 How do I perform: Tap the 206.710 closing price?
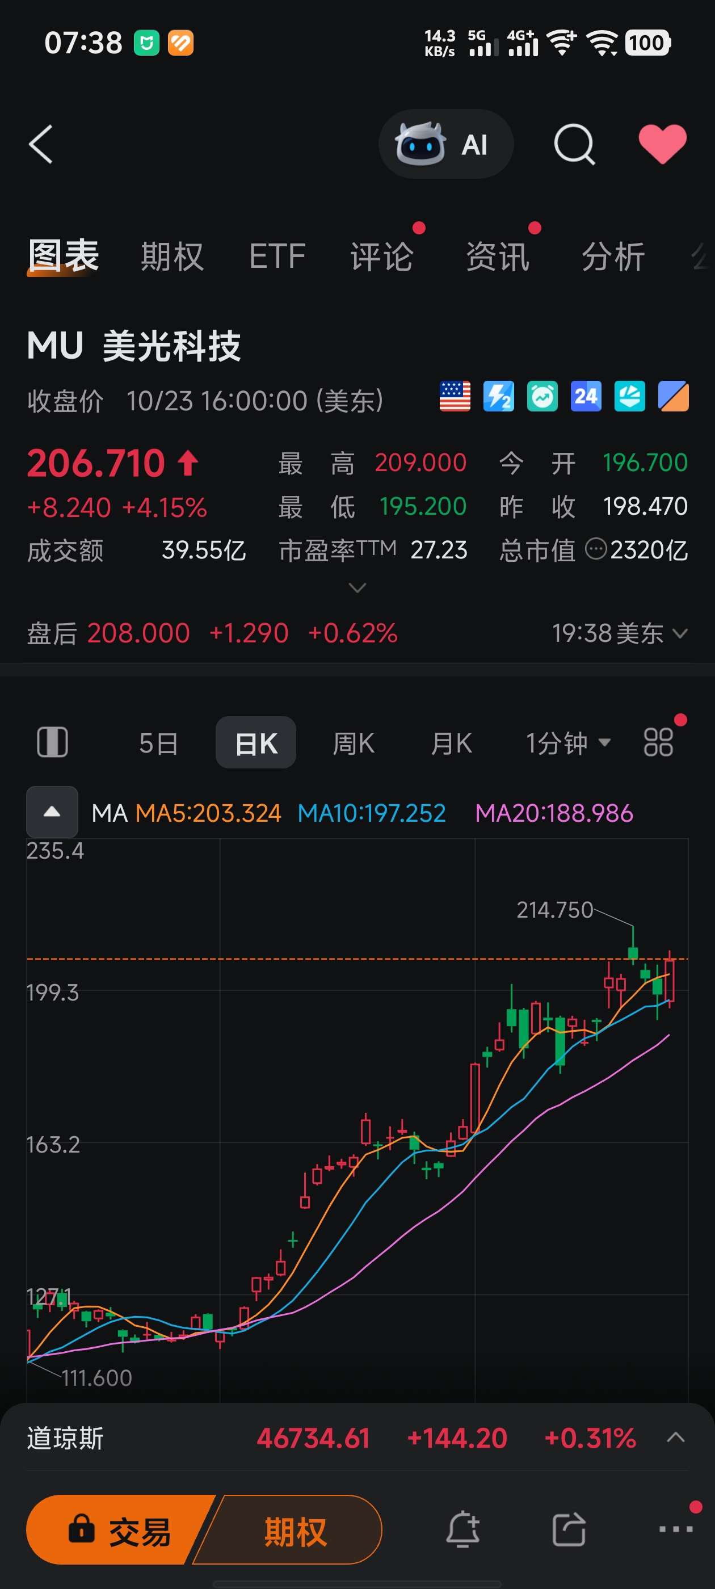click(x=96, y=463)
